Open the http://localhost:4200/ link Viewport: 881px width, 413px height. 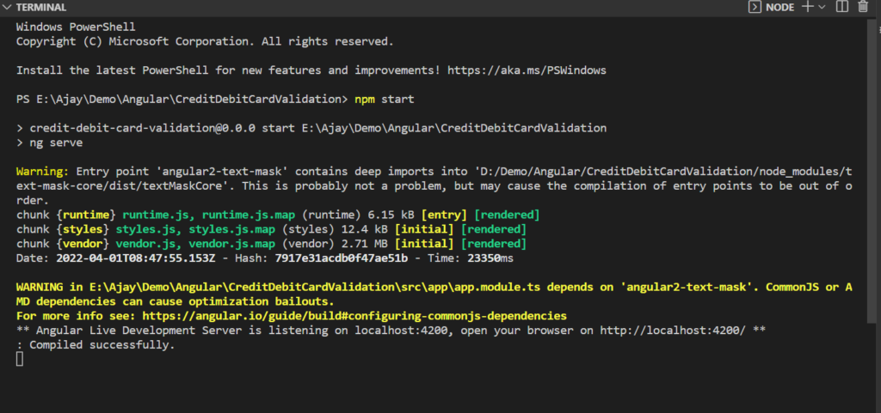673,330
